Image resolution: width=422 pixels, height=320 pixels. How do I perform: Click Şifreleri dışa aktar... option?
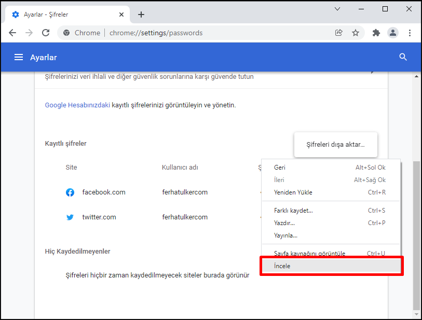tap(336, 144)
